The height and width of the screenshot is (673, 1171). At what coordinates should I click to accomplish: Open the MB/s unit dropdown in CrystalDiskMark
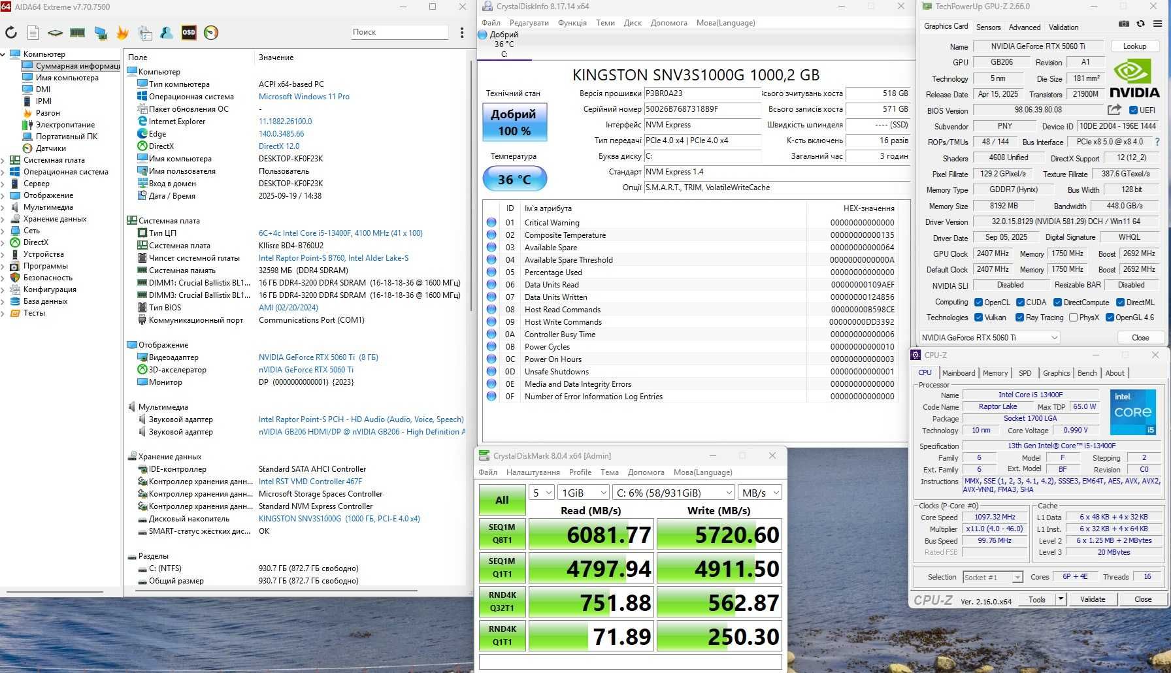pos(760,493)
